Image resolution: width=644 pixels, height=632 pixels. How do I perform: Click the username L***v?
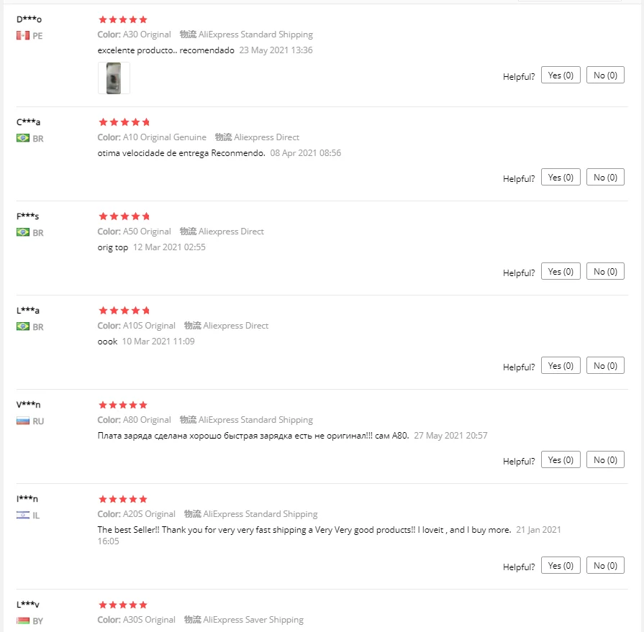click(x=28, y=605)
